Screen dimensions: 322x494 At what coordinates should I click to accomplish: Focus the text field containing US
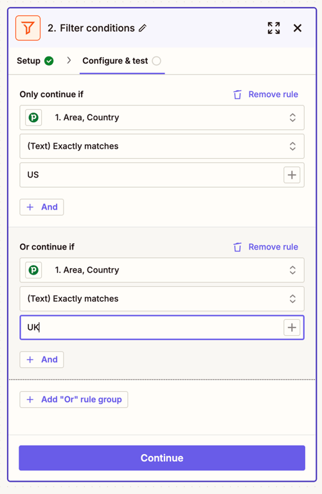pos(151,175)
